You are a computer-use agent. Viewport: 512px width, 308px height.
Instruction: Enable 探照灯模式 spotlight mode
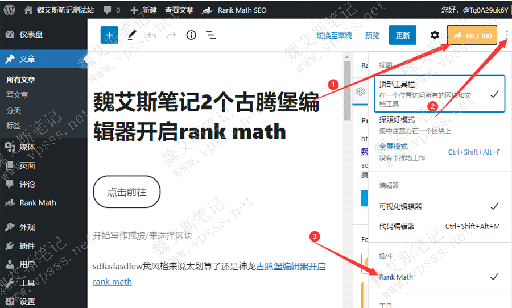(x=440, y=125)
